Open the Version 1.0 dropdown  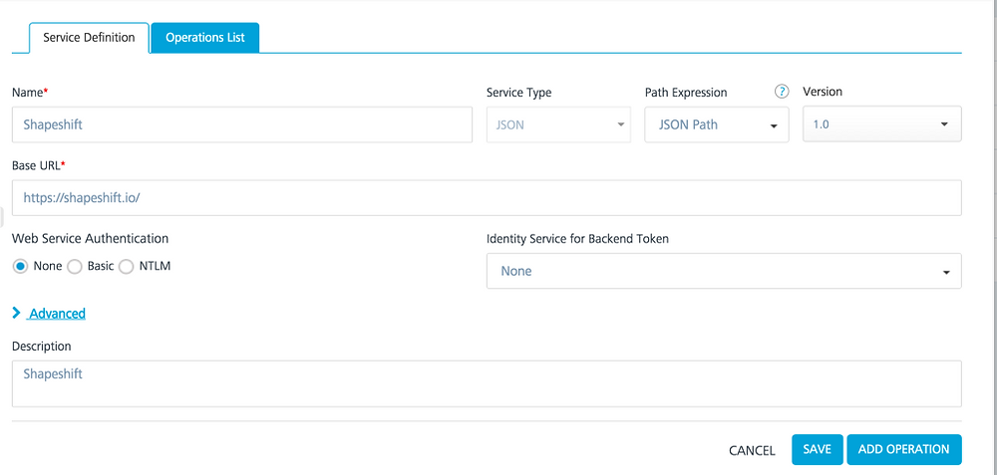pos(882,123)
